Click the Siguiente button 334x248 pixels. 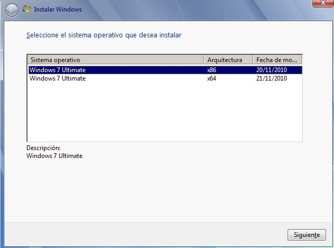tap(307, 235)
